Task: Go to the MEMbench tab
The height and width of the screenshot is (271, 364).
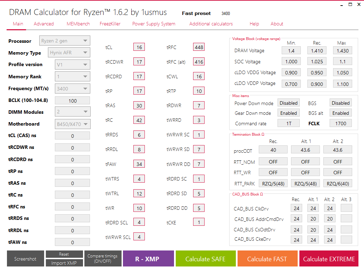Action: (78, 24)
